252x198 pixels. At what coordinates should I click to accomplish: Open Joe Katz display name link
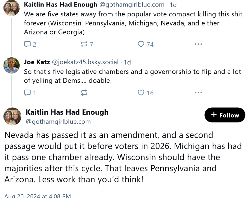(x=37, y=62)
